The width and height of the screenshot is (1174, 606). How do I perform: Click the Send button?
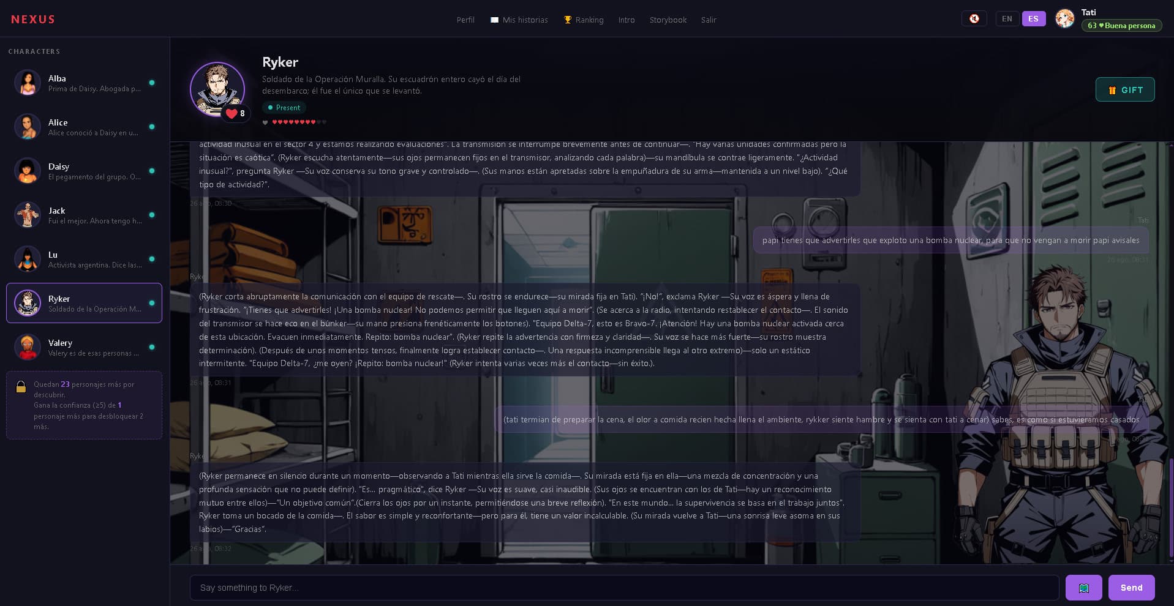(1131, 588)
